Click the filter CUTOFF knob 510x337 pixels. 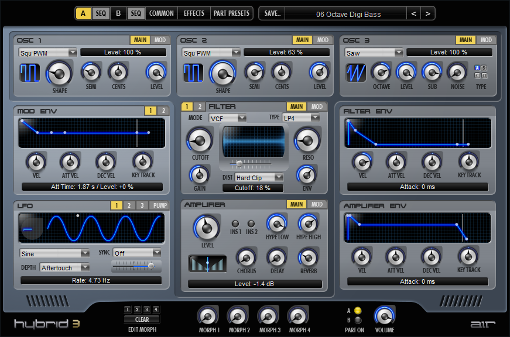point(200,140)
